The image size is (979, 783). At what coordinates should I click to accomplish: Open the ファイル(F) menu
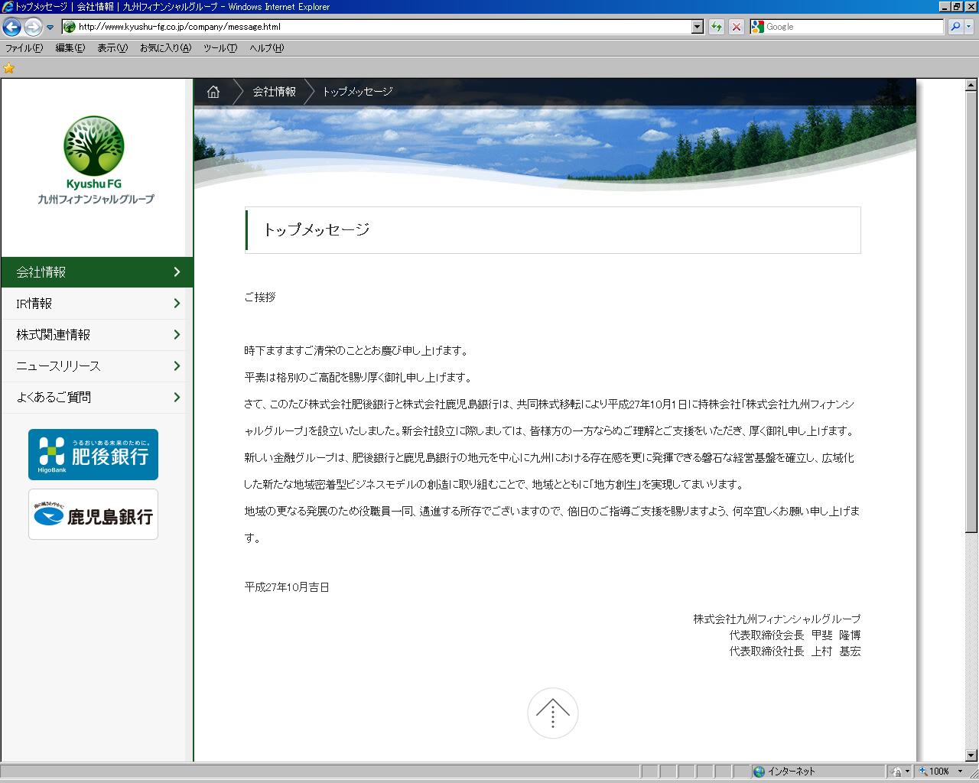(24, 48)
